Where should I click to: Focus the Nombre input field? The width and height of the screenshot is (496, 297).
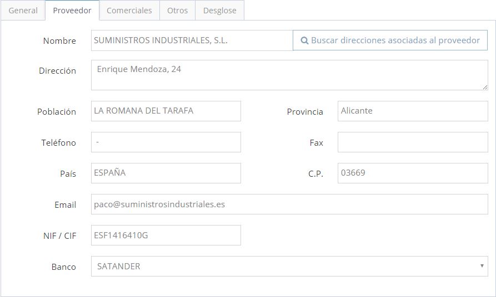point(192,40)
